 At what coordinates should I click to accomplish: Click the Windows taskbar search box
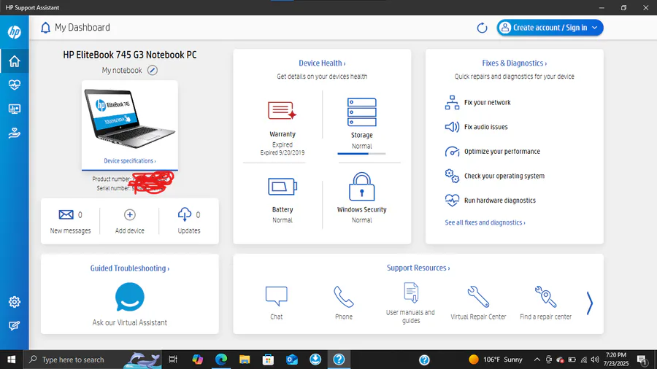pyautogui.click(x=93, y=360)
